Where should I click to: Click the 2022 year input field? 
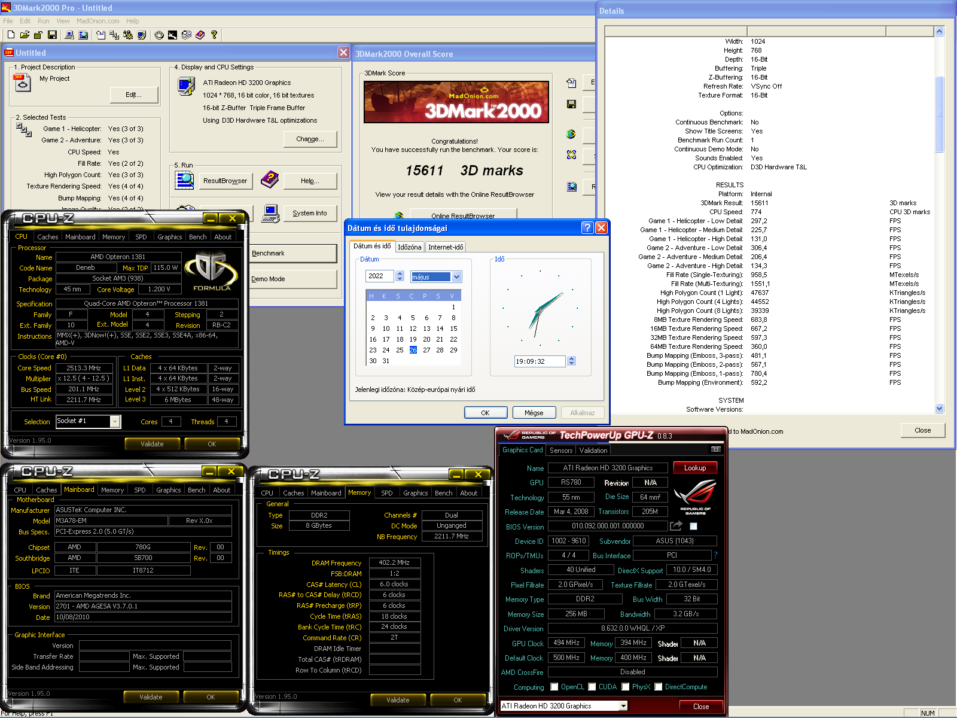[x=380, y=276]
